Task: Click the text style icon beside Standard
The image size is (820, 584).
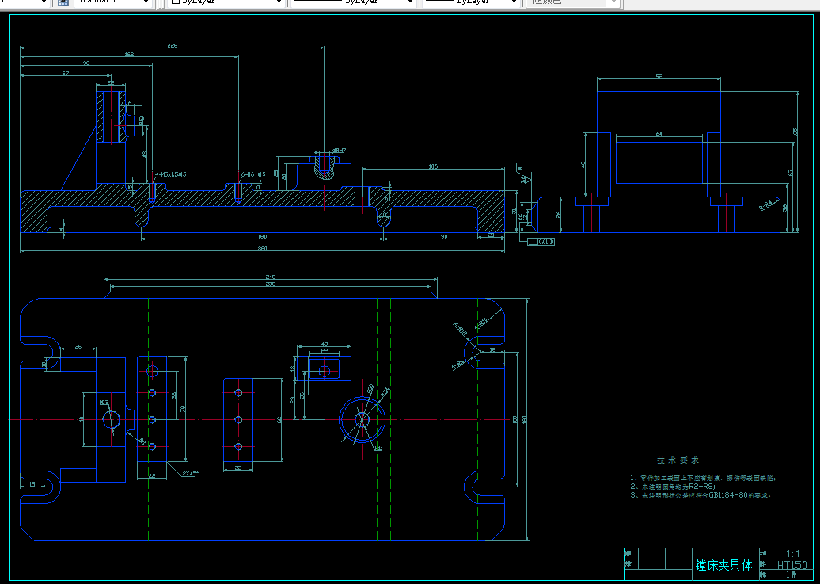Action: tap(63, 2)
